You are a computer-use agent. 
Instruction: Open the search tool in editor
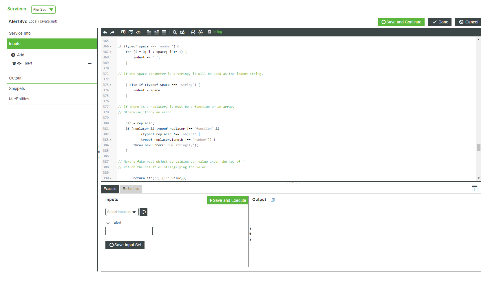pos(175,32)
